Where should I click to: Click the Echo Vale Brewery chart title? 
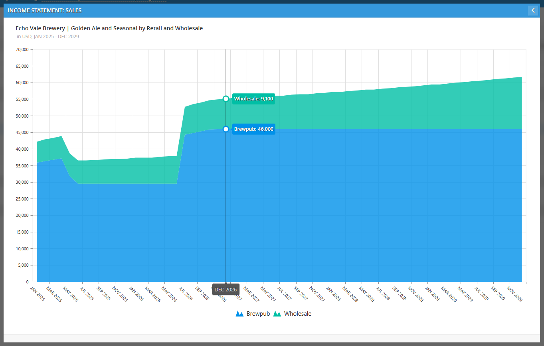tap(109, 28)
